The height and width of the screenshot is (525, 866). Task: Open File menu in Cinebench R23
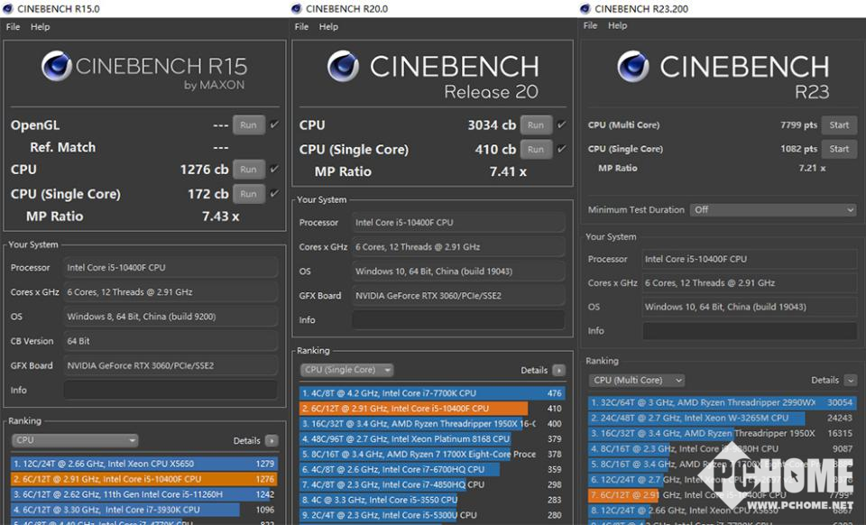pos(590,25)
